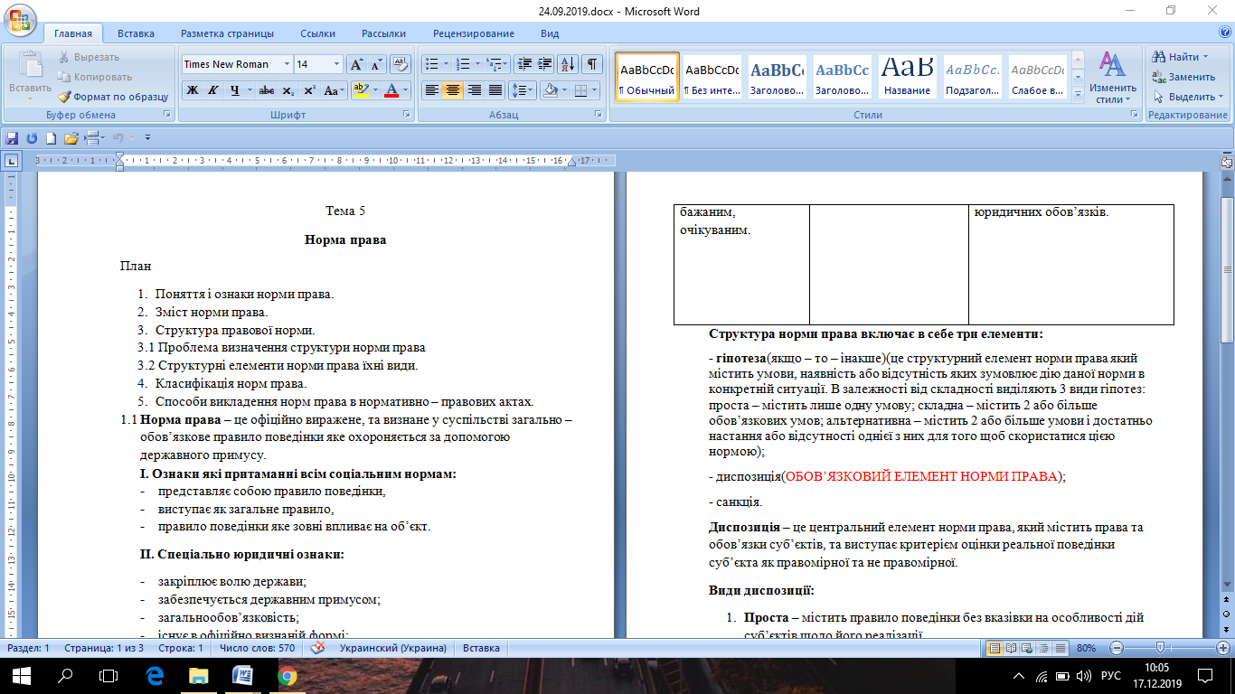Toggle Strikethrough formatting
The height and width of the screenshot is (694, 1235).
click(266, 90)
